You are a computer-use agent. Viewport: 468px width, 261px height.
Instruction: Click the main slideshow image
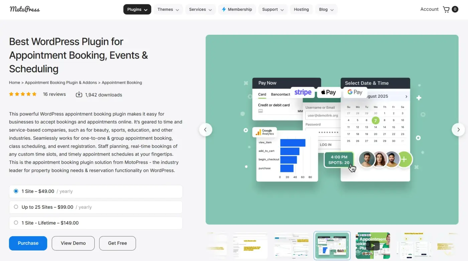pos(332,129)
